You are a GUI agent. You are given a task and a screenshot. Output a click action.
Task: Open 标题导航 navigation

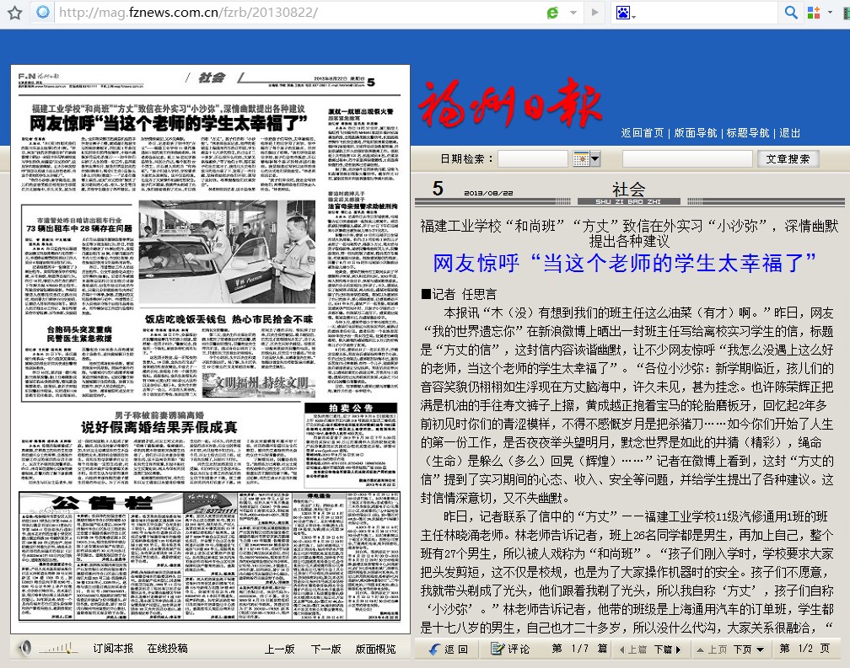[748, 133]
